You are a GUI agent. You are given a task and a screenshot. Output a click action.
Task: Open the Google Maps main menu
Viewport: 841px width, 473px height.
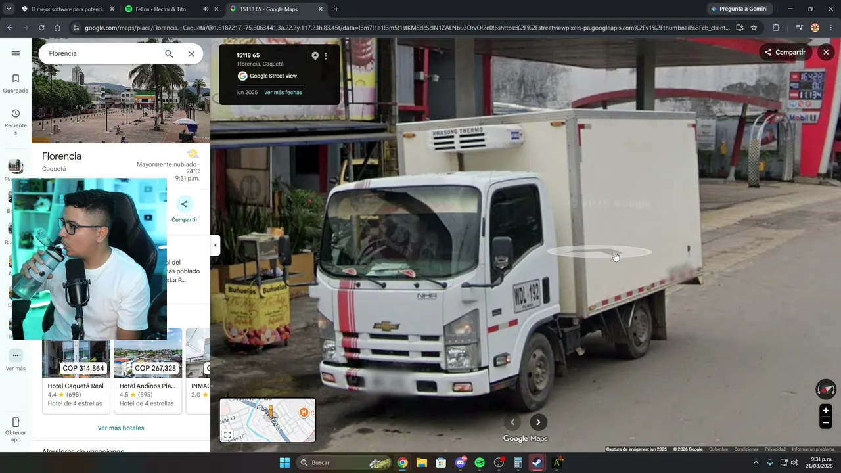tap(16, 54)
